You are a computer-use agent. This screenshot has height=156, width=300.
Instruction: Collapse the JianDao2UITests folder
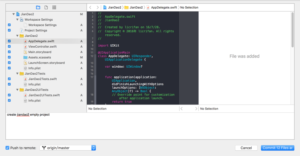point(17,89)
